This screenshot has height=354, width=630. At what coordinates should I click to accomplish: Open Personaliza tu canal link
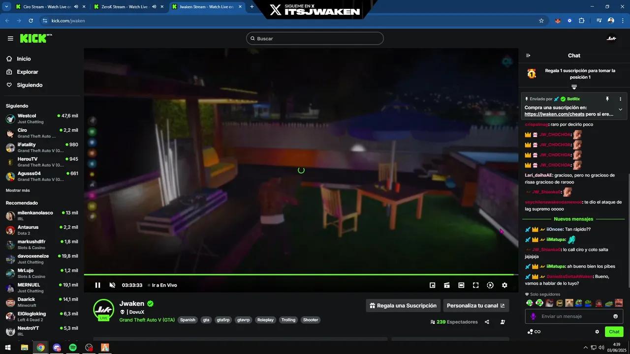pyautogui.click(x=476, y=305)
